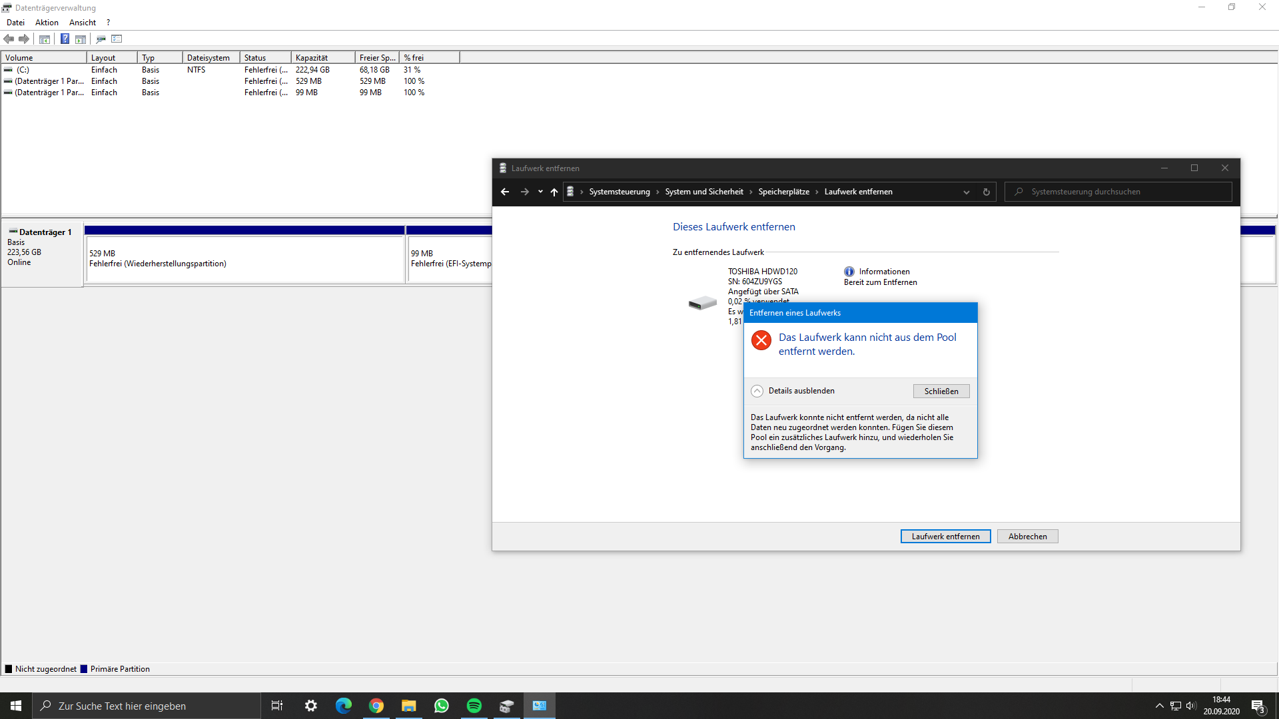Viewport: 1279px width, 719px height.
Task: Refresh the Laufwerk entfernen page
Action: pyautogui.click(x=987, y=192)
